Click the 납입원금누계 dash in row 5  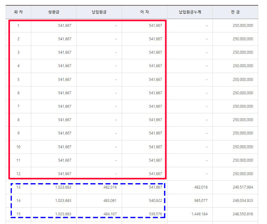(207, 79)
